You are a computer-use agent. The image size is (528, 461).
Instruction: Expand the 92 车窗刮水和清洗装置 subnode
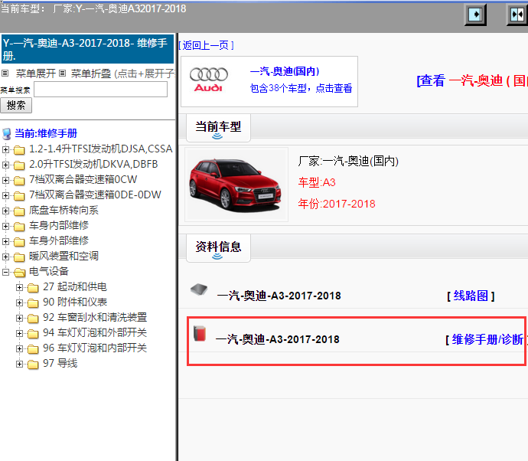20,318
